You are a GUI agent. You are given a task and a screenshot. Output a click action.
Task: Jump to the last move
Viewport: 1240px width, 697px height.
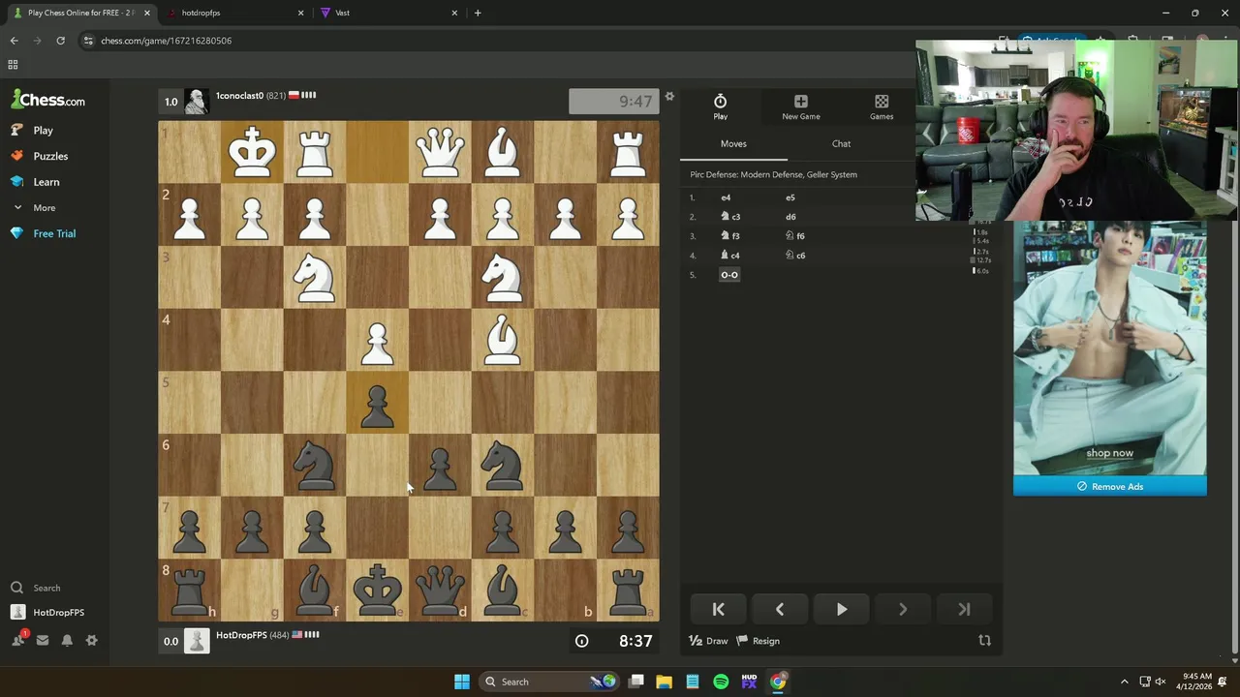(x=964, y=609)
